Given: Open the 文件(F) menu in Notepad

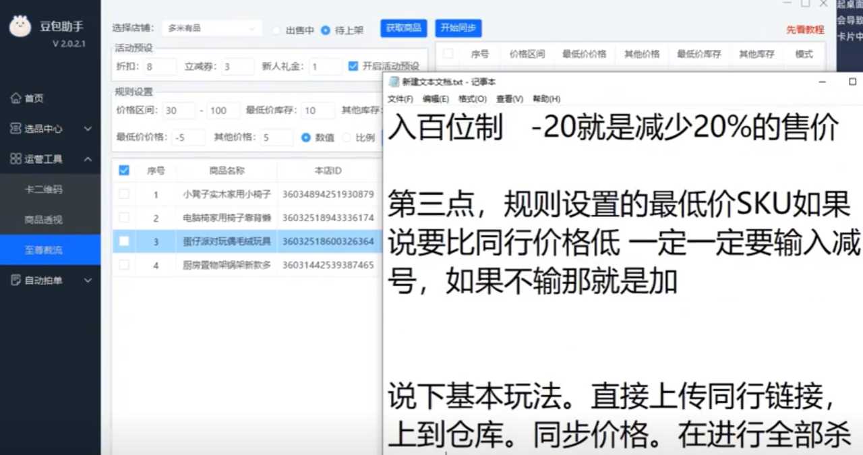Looking at the screenshot, I should pyautogui.click(x=400, y=99).
